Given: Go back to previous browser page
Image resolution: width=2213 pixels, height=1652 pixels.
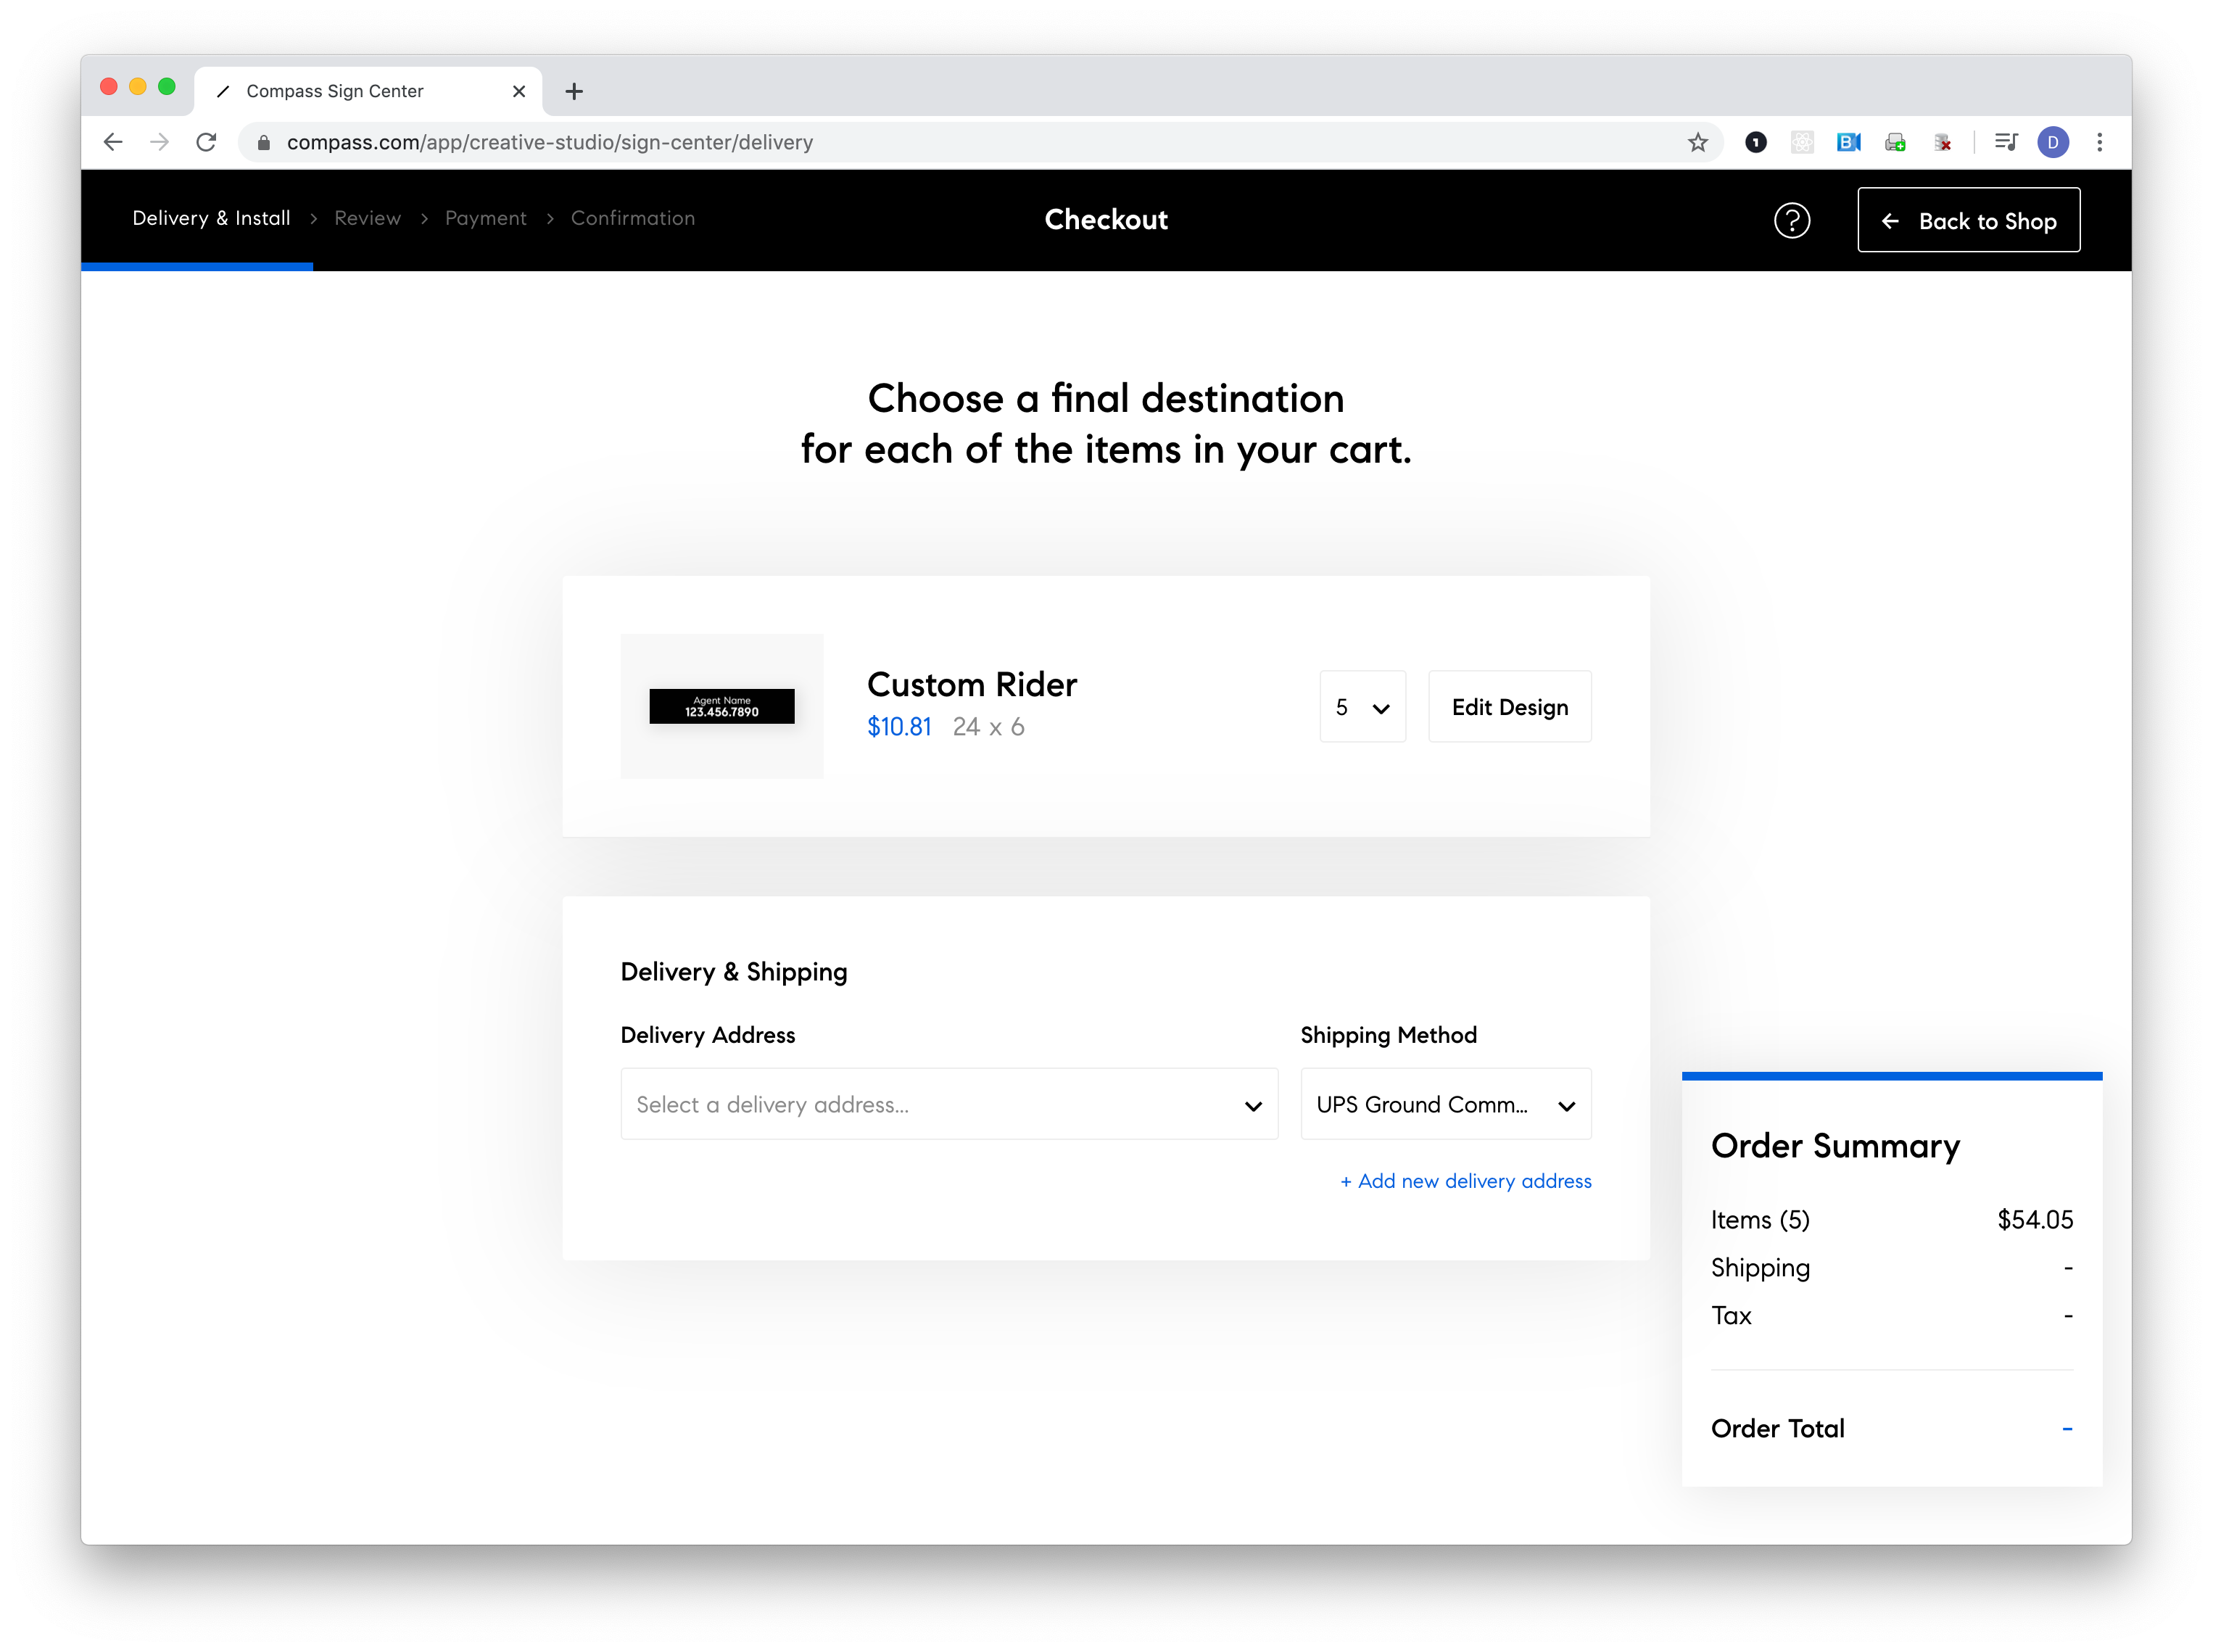Looking at the screenshot, I should (x=113, y=142).
